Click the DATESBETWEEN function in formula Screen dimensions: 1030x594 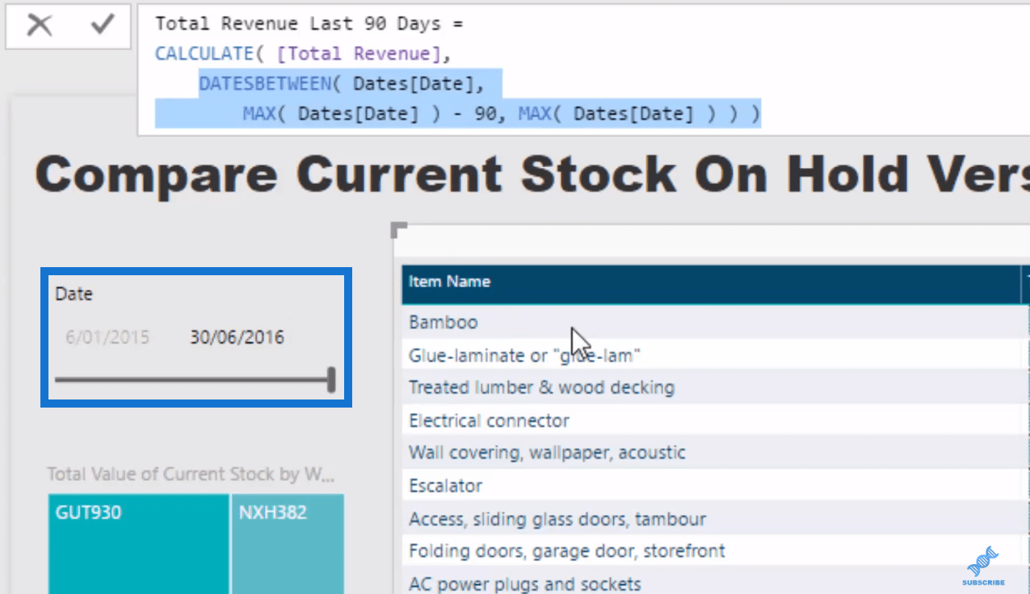tap(271, 84)
